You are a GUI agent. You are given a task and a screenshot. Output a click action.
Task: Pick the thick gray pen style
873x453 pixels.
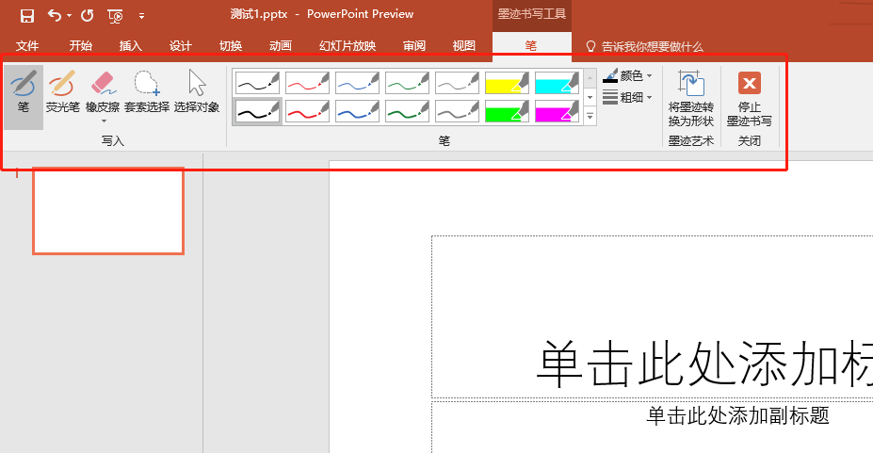pos(457,111)
